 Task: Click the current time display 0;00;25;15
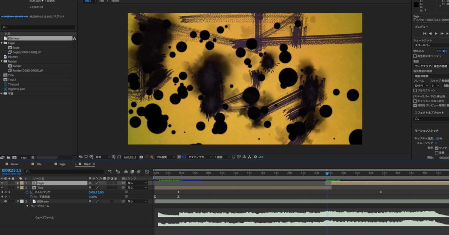pos(11,170)
